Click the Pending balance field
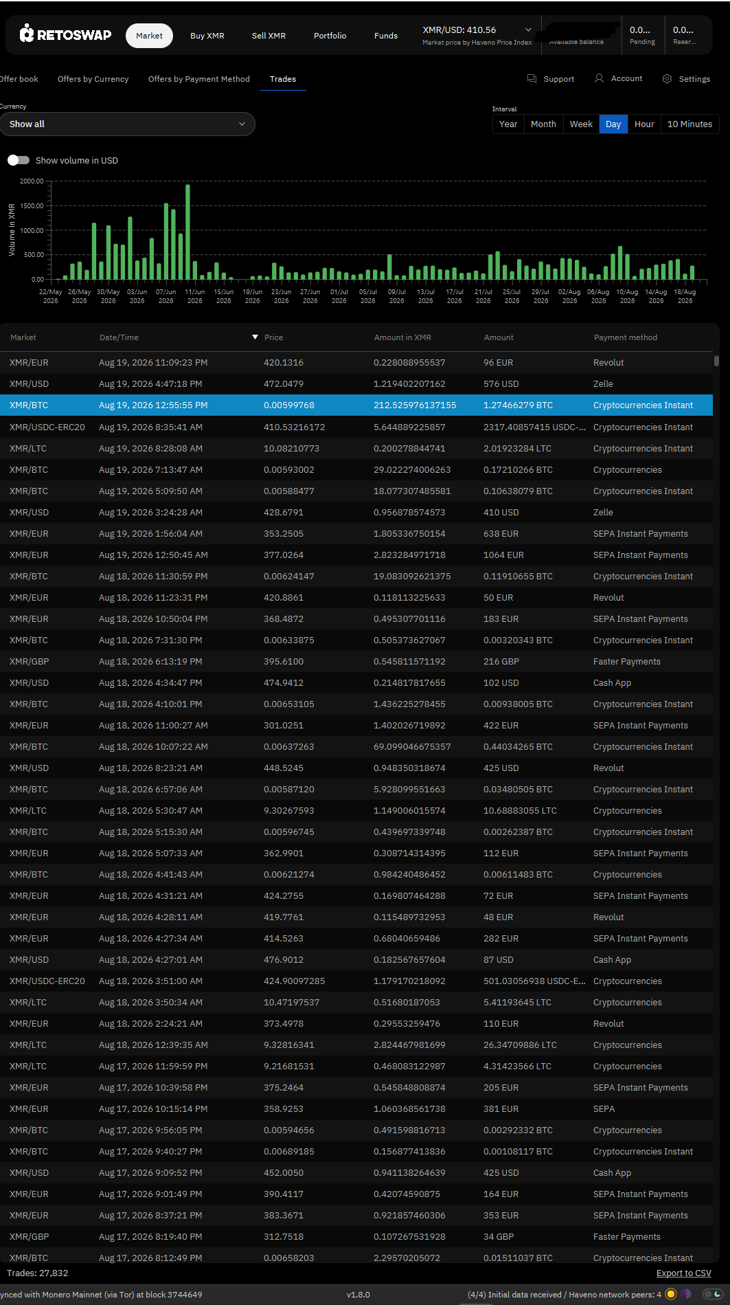730x1305 pixels. [642, 35]
